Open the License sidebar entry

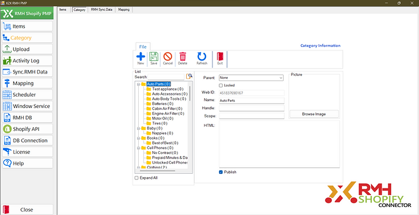27,152
